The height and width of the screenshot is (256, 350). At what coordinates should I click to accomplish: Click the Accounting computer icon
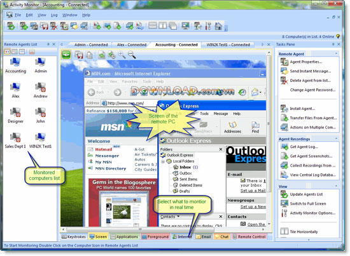click(x=15, y=62)
